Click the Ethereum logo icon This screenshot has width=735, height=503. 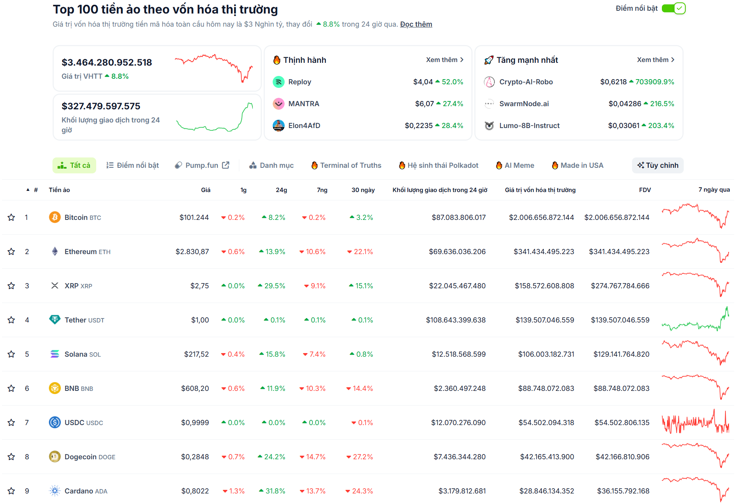click(x=55, y=252)
